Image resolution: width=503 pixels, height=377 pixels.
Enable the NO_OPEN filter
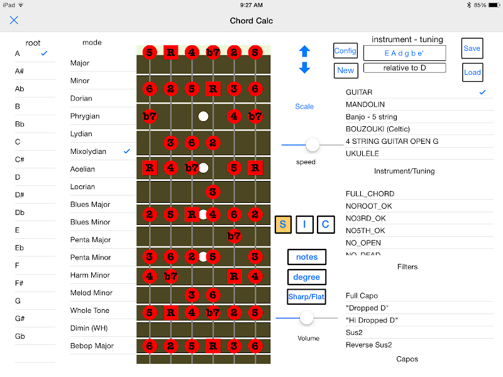pos(419,243)
